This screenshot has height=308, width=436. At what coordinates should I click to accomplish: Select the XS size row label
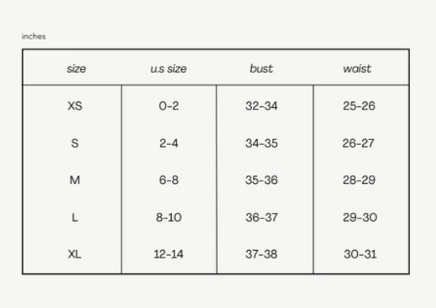75,106
